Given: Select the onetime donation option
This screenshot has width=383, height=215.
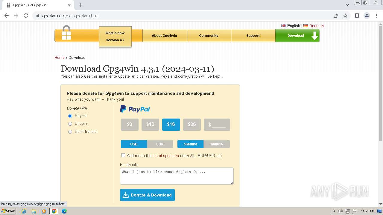Looking at the screenshot, I should 190,144.
